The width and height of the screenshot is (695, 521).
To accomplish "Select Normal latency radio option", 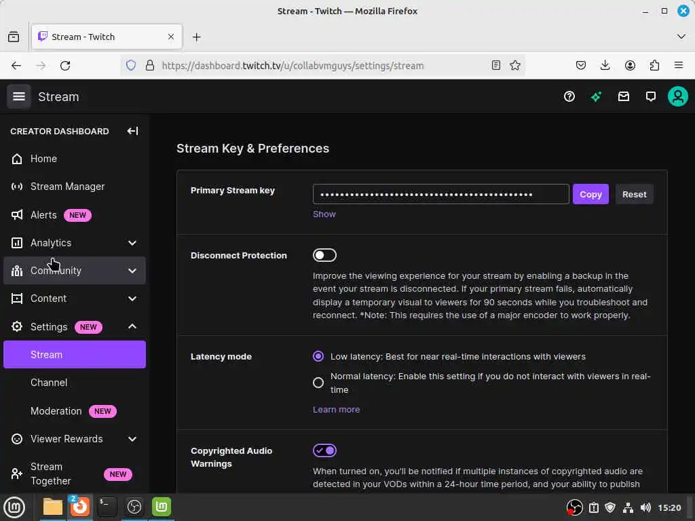I will pyautogui.click(x=318, y=383).
